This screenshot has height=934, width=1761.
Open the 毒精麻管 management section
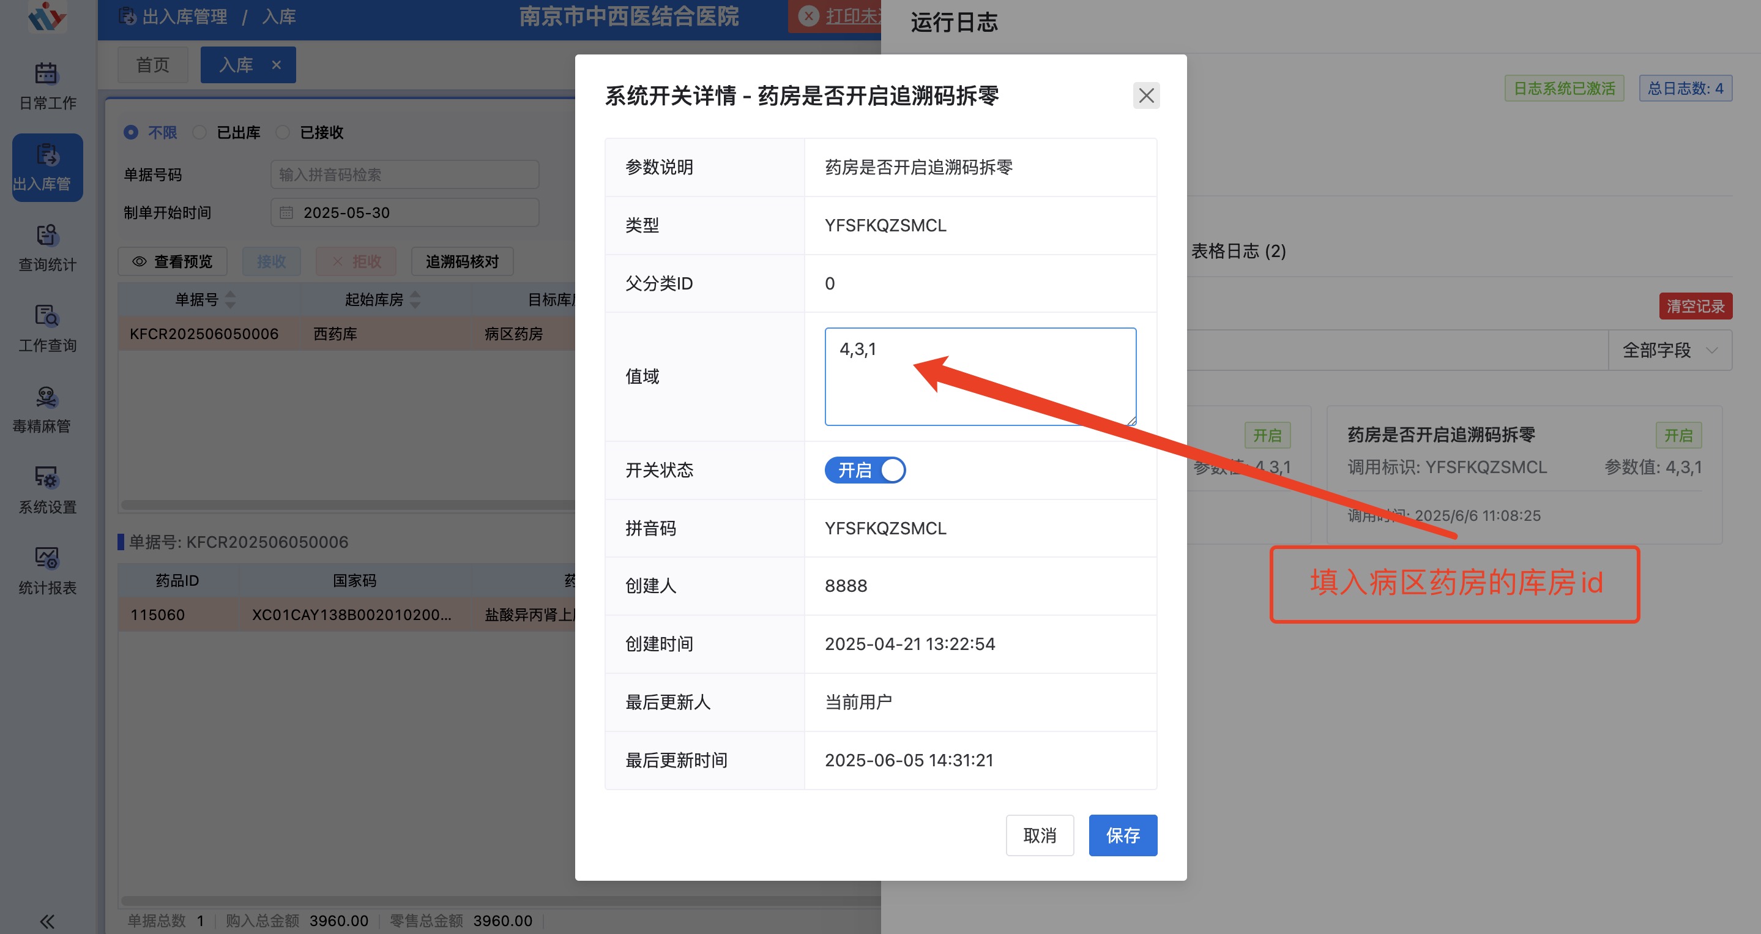point(45,409)
